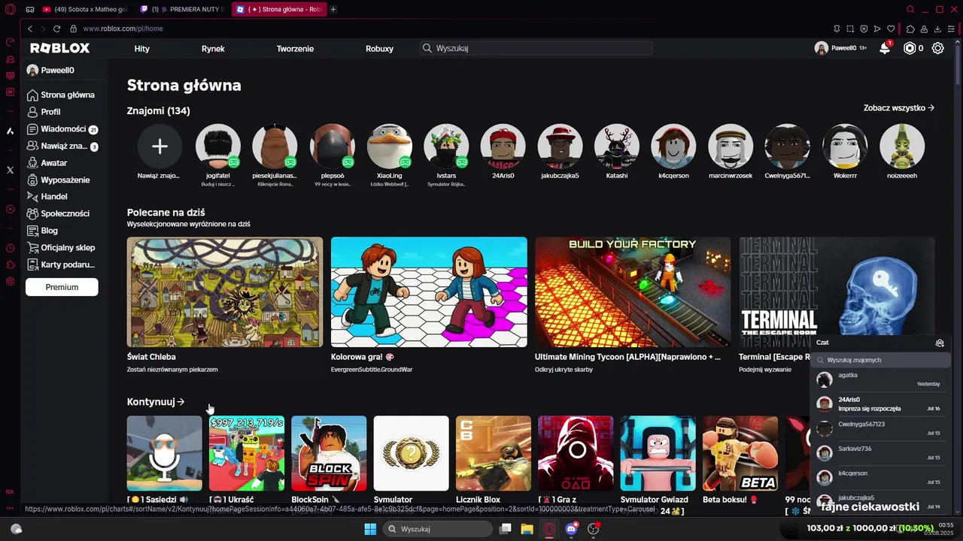The width and height of the screenshot is (963, 541).
Task: Click the Paweell0 sidebar profile name
Action: [57, 70]
